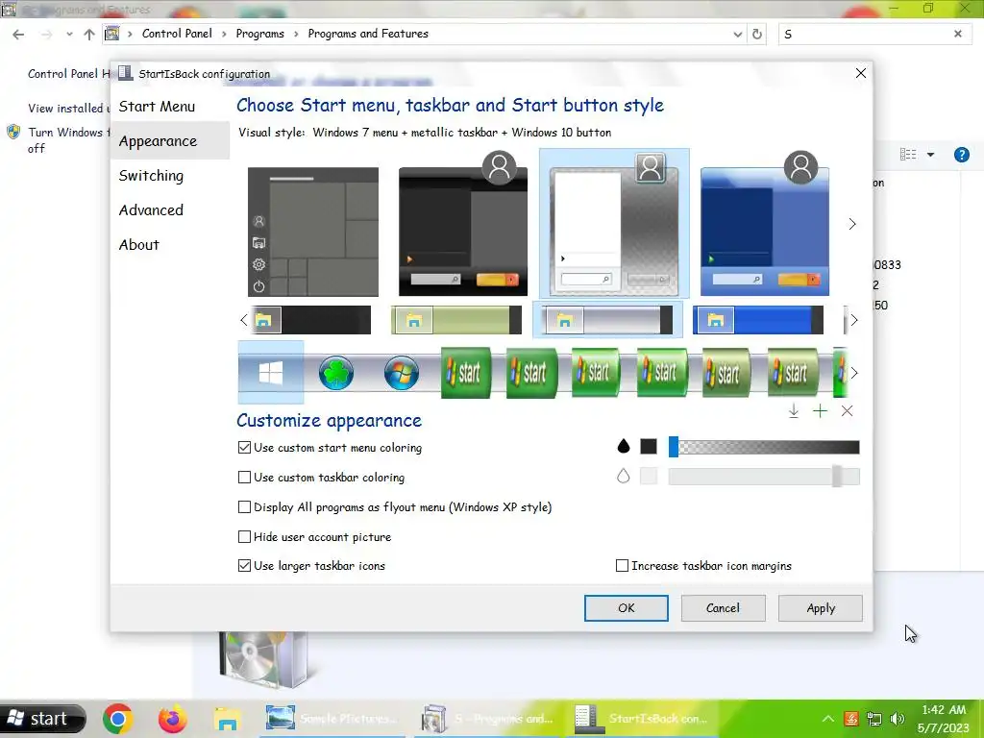
Task: Check Hide user account picture
Action: [245, 537]
